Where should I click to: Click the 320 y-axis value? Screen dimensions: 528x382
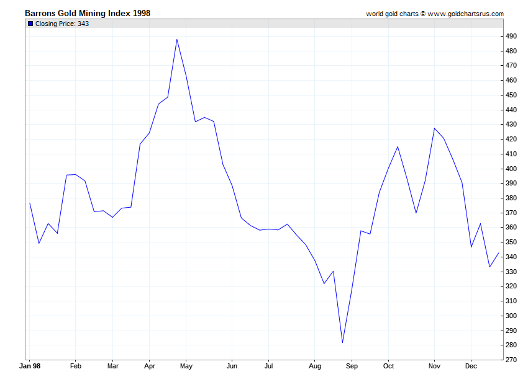(511, 286)
